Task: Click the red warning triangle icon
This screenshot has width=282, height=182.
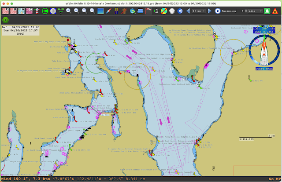Action: point(275,11)
